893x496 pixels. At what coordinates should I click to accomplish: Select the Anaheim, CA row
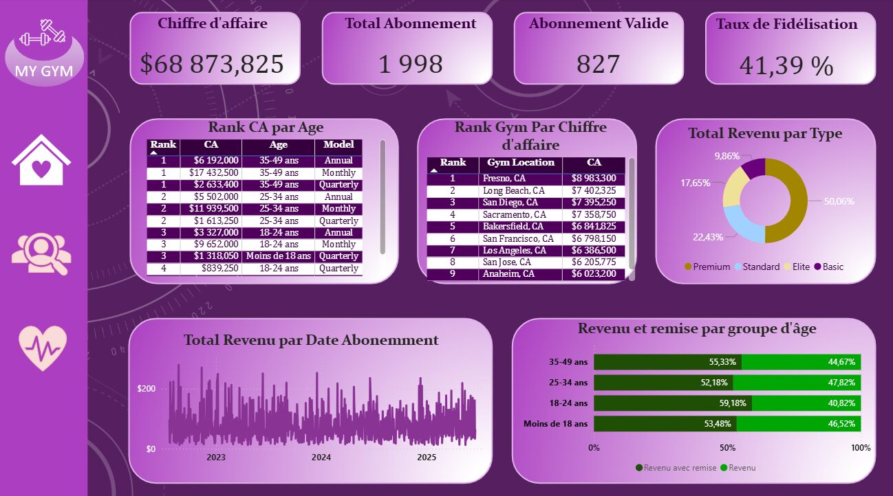526,274
